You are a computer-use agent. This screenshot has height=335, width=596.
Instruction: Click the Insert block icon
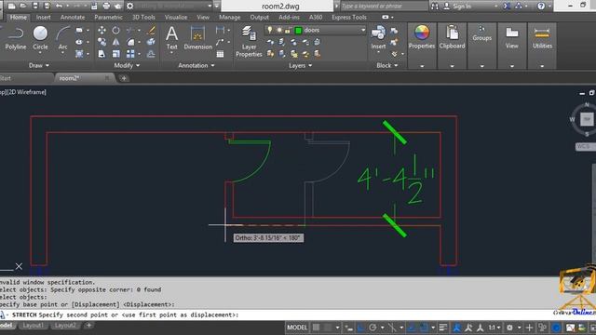pyautogui.click(x=378, y=37)
